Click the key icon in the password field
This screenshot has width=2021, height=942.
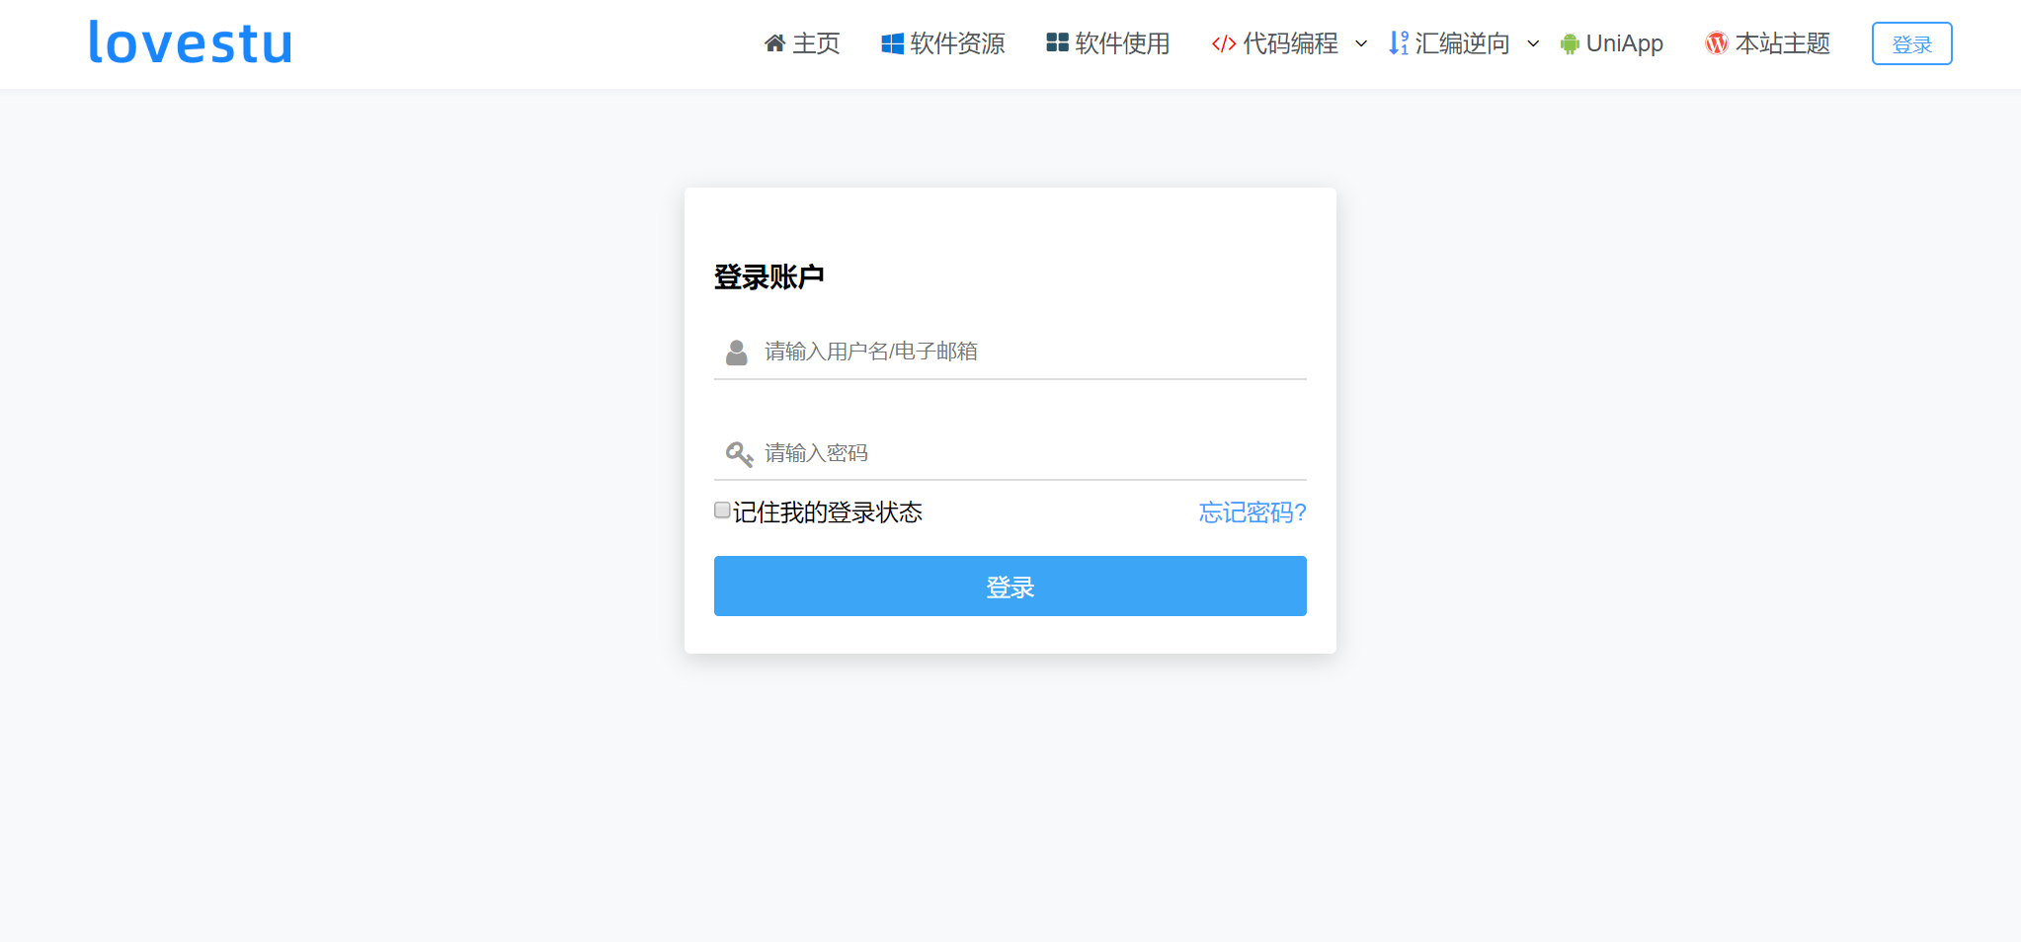[x=737, y=452]
